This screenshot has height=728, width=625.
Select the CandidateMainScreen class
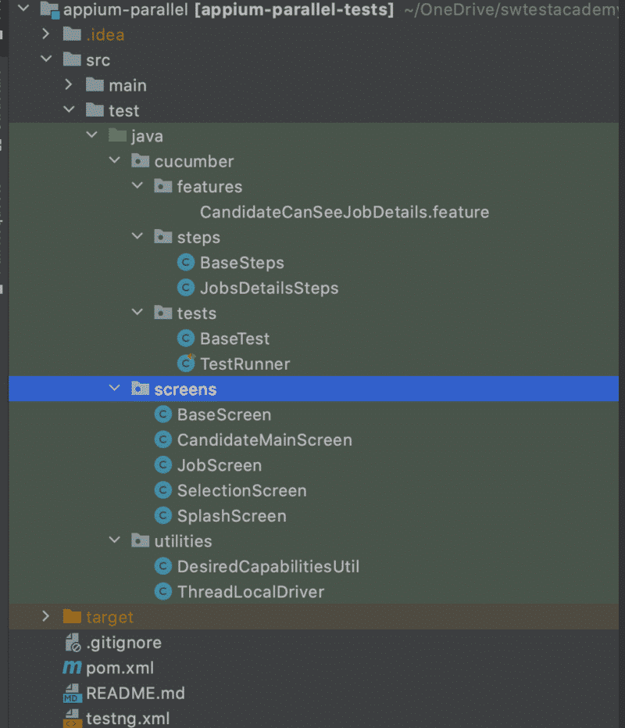tap(265, 440)
